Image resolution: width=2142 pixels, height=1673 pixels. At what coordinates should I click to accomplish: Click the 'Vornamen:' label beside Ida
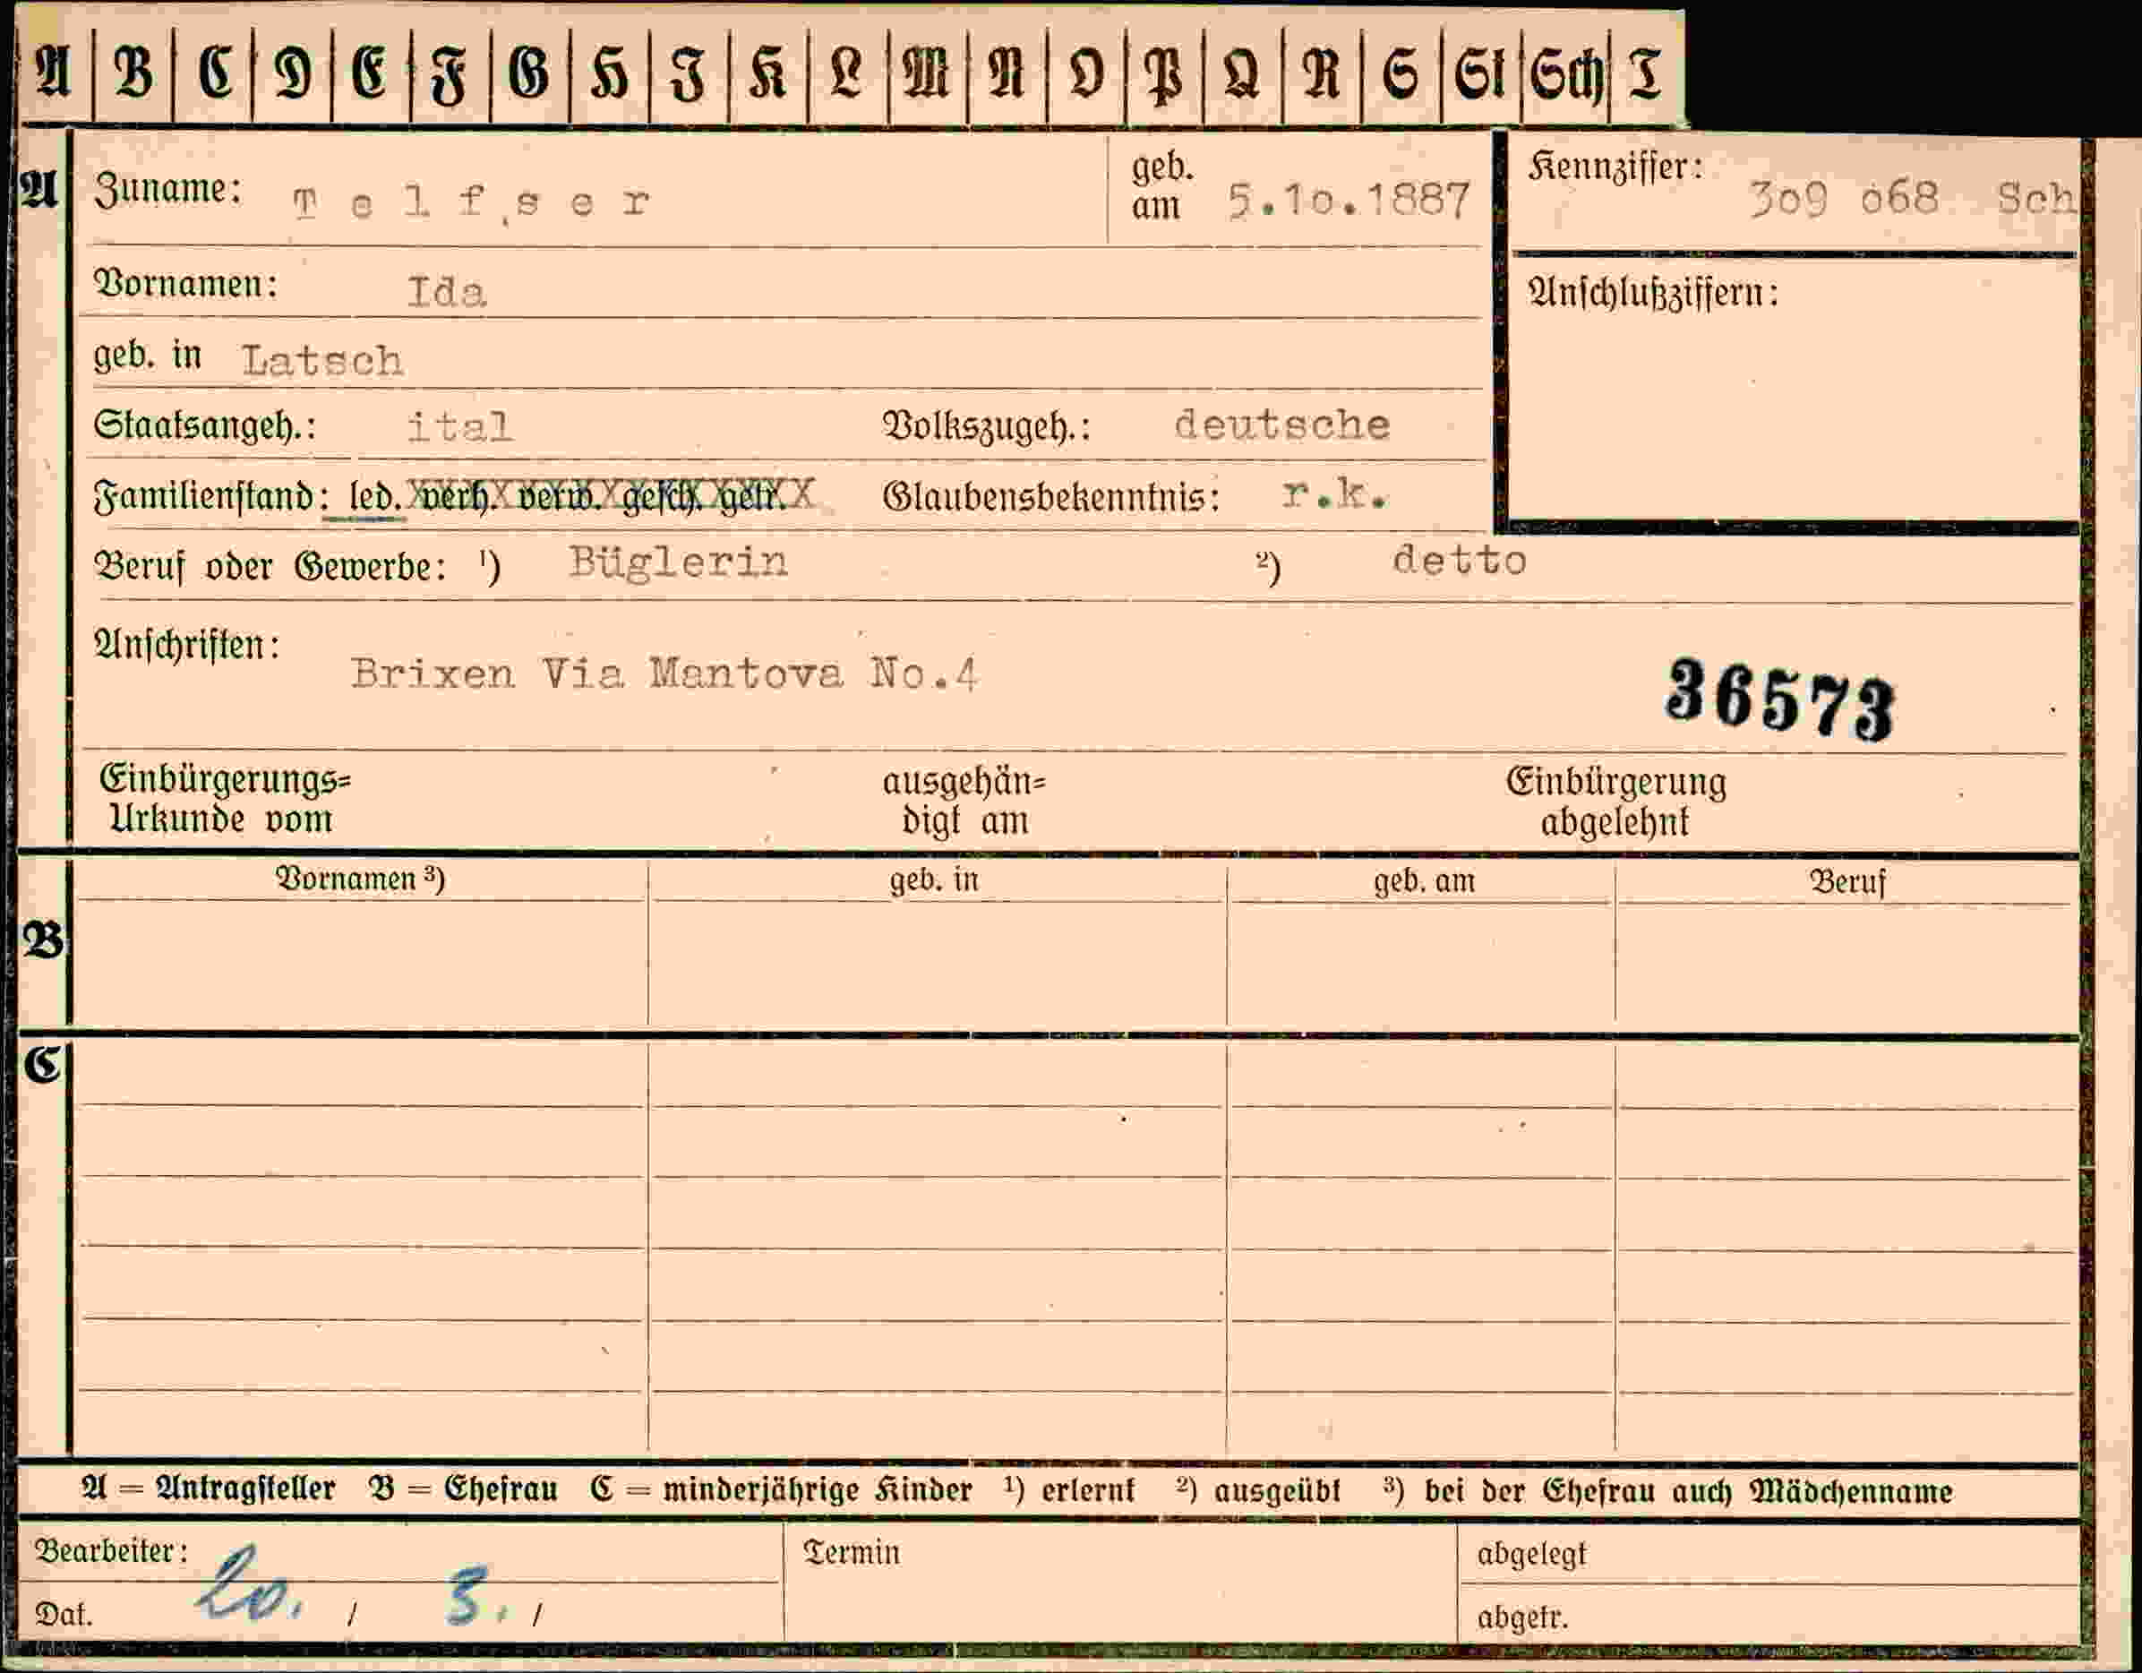(185, 285)
